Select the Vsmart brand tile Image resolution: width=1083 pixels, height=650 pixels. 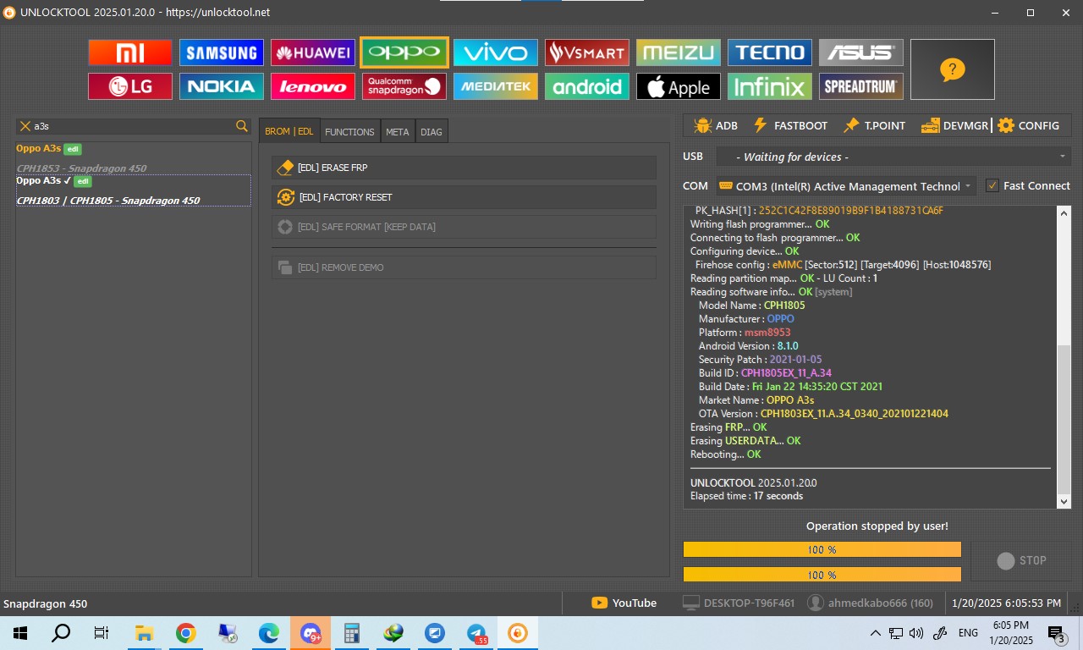click(587, 52)
